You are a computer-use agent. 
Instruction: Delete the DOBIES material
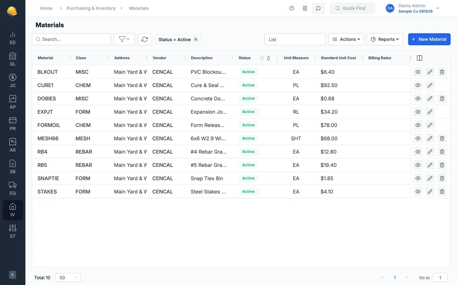(442, 98)
